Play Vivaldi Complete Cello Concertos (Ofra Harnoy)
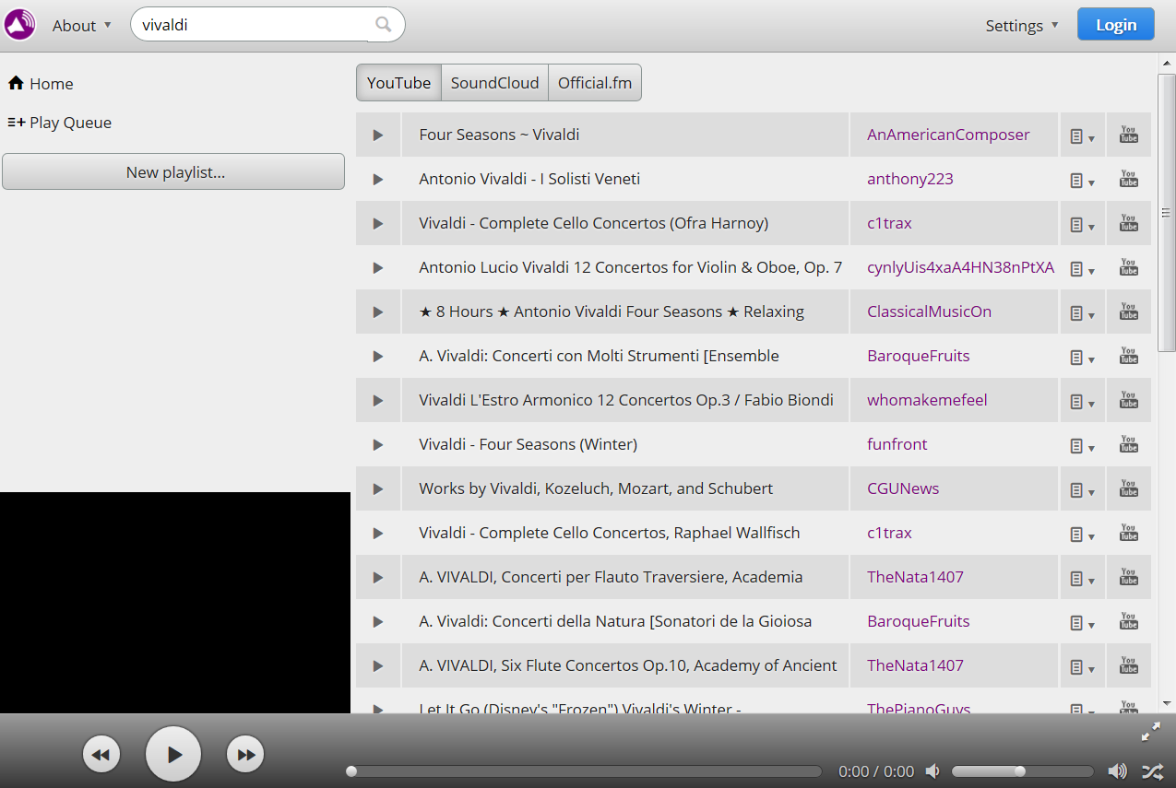This screenshot has width=1176, height=788. pyautogui.click(x=378, y=223)
